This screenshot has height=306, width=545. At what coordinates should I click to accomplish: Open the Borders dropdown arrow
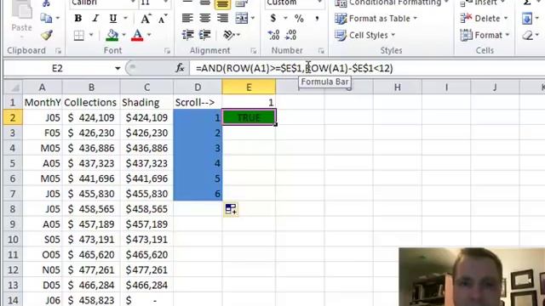[91, 35]
